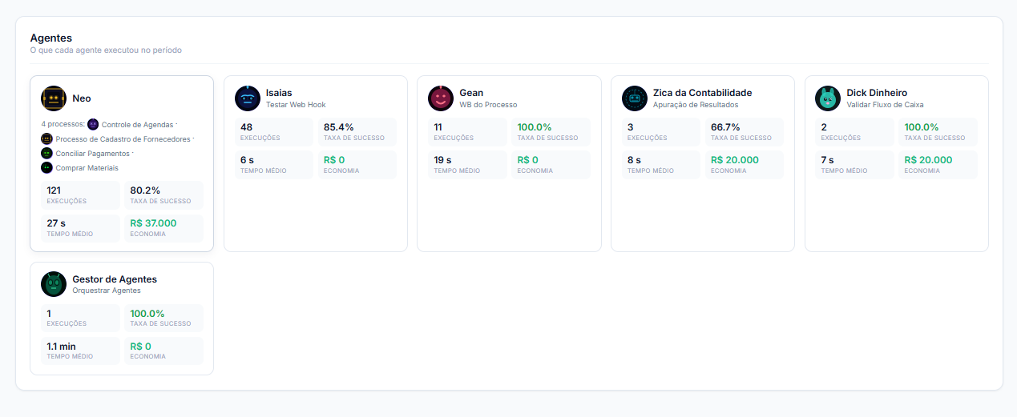Click Isaias's 85.4% success rate
This screenshot has width=1017, height=417.
tap(339, 127)
